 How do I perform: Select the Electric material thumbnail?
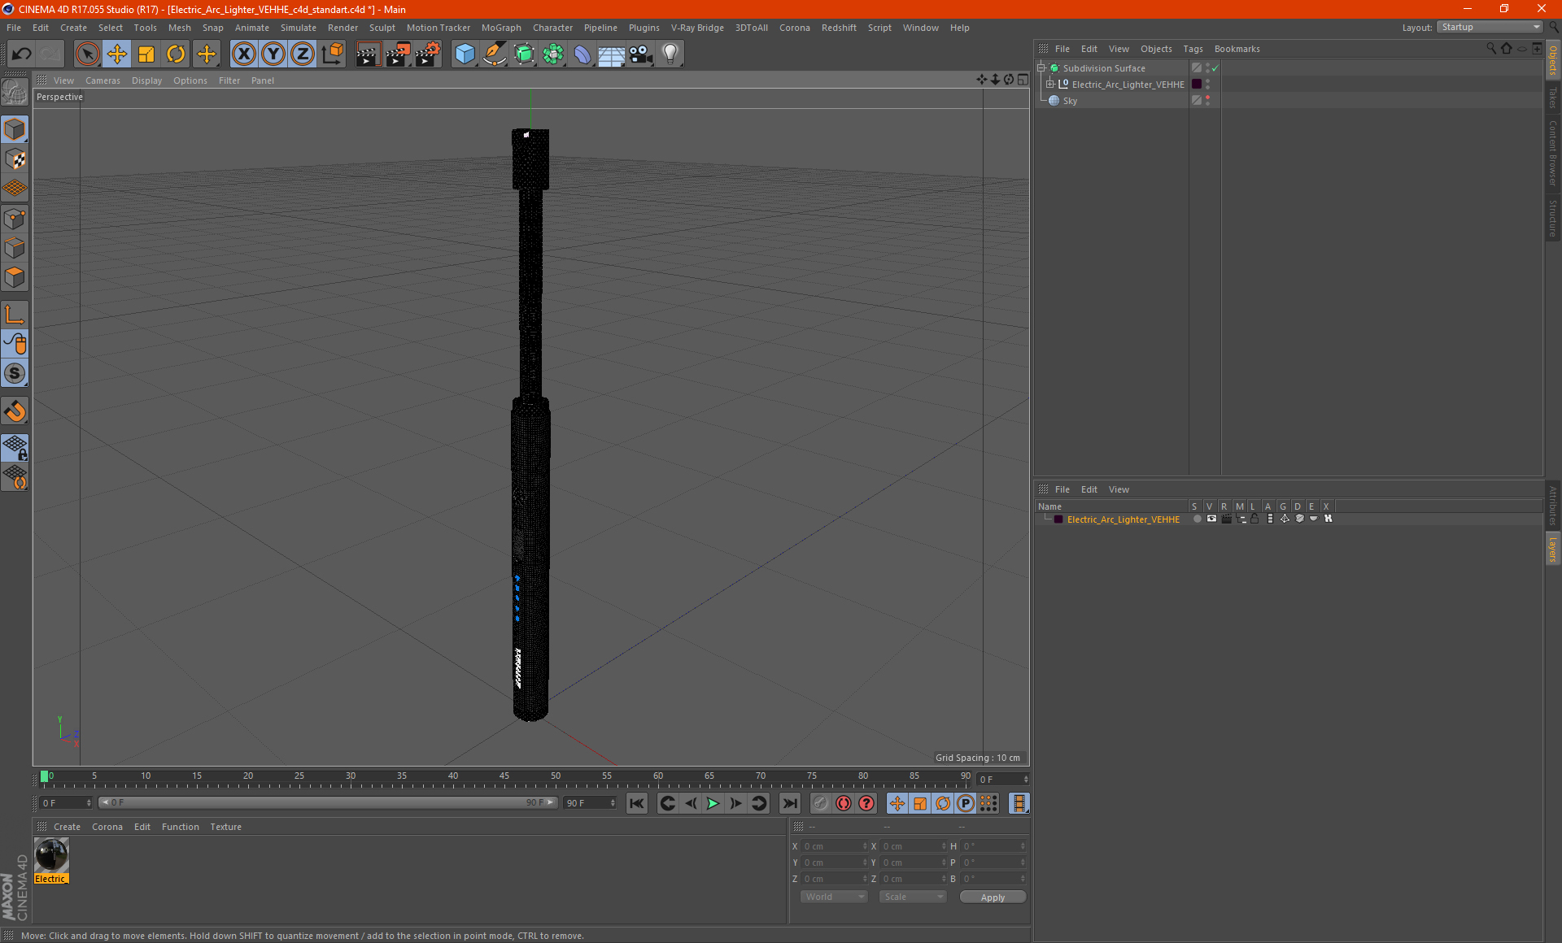coord(51,855)
